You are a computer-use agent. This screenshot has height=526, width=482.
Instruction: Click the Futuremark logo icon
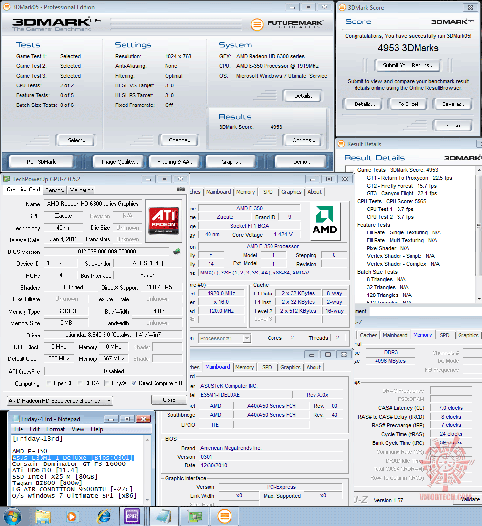(x=257, y=24)
